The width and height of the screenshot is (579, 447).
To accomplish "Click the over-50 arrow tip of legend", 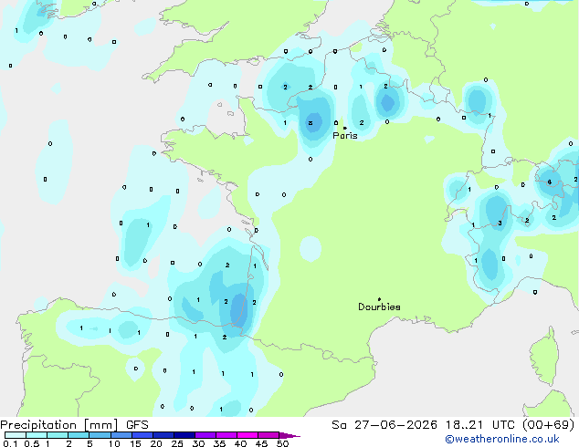I will (290, 435).
